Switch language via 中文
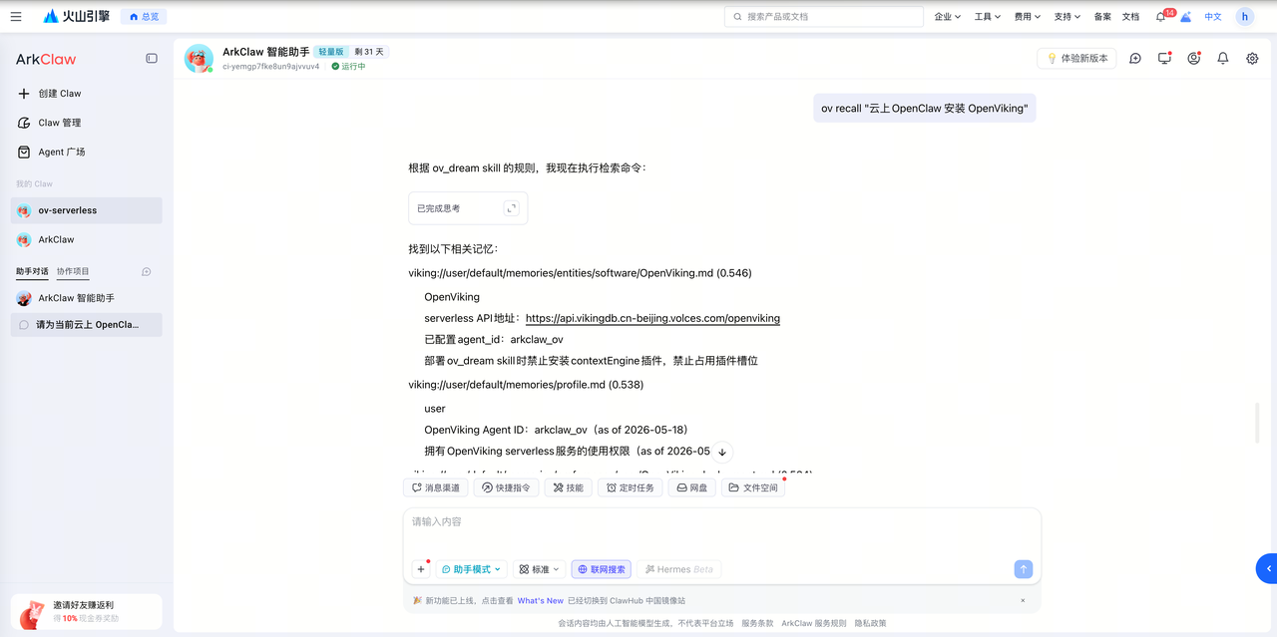1277x637 pixels. (x=1213, y=17)
